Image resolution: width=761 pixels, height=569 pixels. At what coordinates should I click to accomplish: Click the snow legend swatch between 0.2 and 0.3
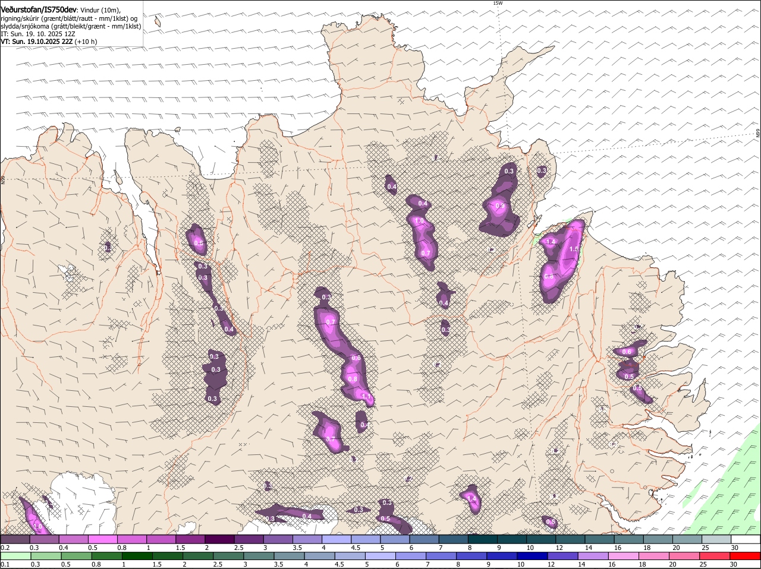click(x=15, y=539)
